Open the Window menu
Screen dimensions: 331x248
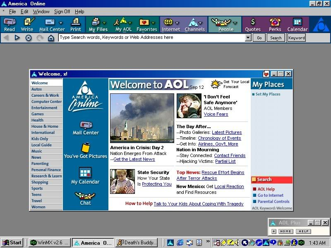point(41,12)
